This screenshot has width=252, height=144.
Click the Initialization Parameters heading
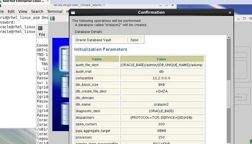point(101,49)
